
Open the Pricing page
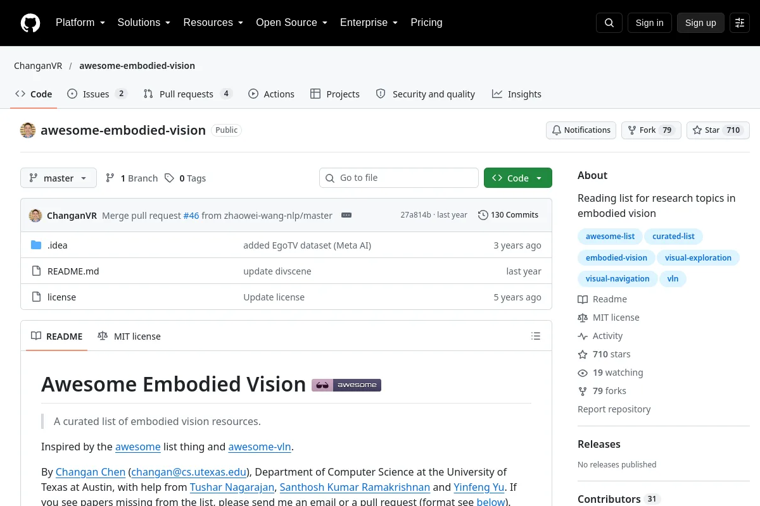426,23
